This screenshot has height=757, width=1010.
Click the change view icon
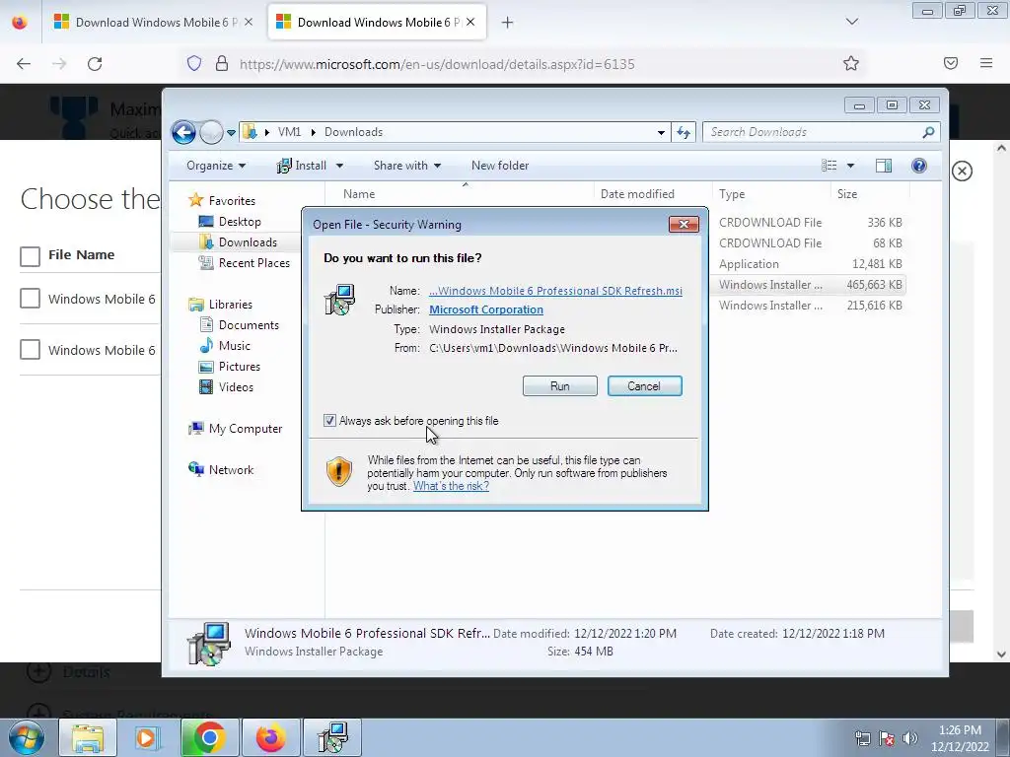[829, 166]
